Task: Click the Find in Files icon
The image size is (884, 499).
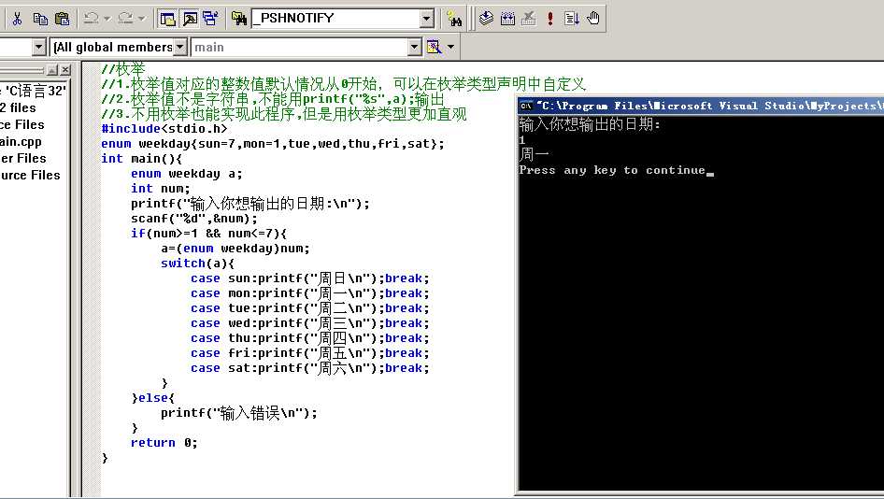Action: pyautogui.click(x=239, y=19)
